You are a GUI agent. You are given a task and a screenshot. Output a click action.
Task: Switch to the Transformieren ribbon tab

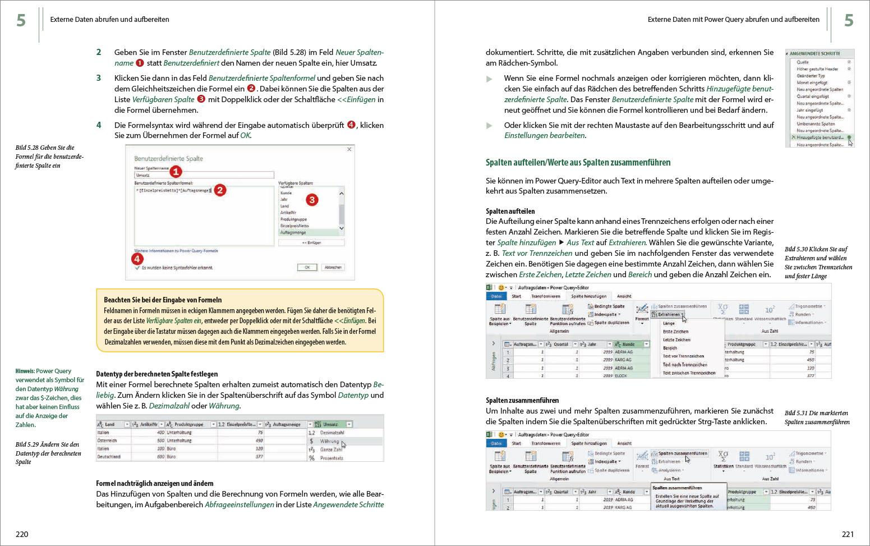pyautogui.click(x=546, y=296)
